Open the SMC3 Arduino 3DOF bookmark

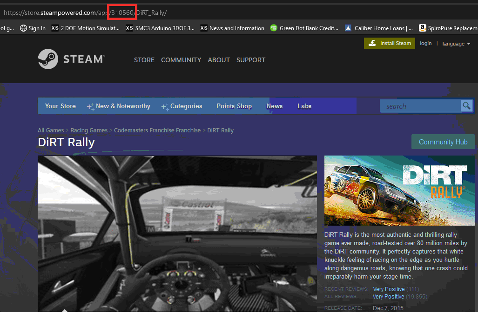(x=160, y=28)
